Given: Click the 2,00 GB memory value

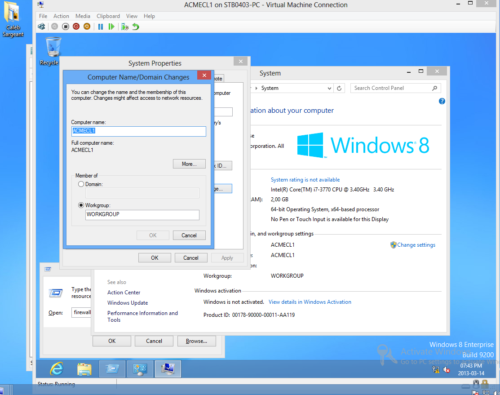Looking at the screenshot, I should coord(279,200).
